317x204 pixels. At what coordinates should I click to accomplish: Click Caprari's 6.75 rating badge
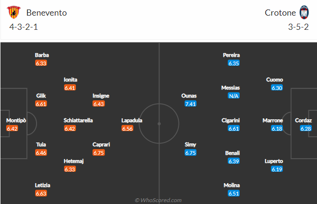tap(99, 152)
